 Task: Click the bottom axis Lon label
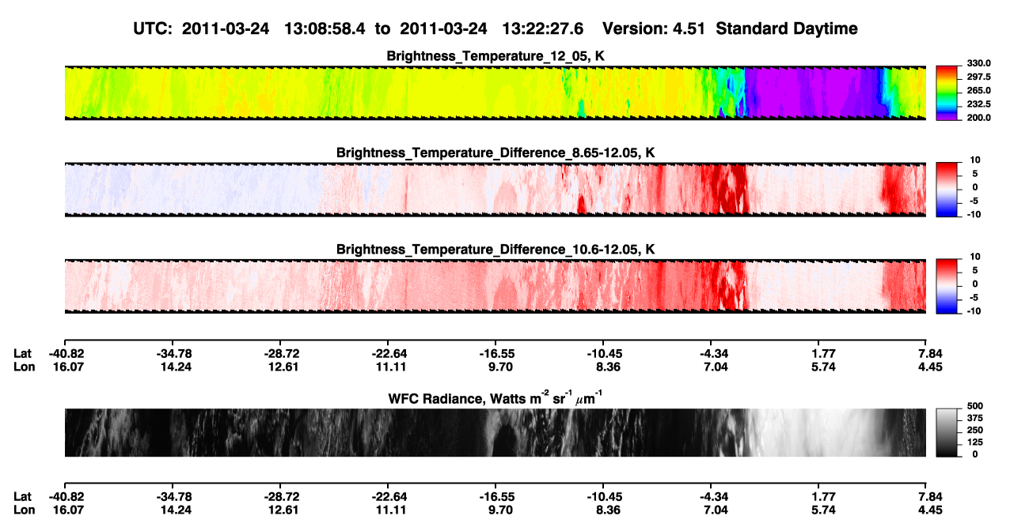tap(24, 510)
